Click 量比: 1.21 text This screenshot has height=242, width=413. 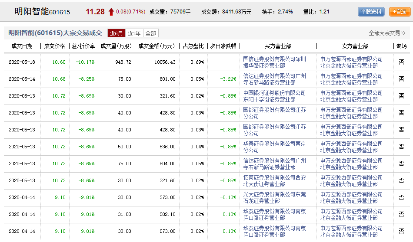coord(316,12)
